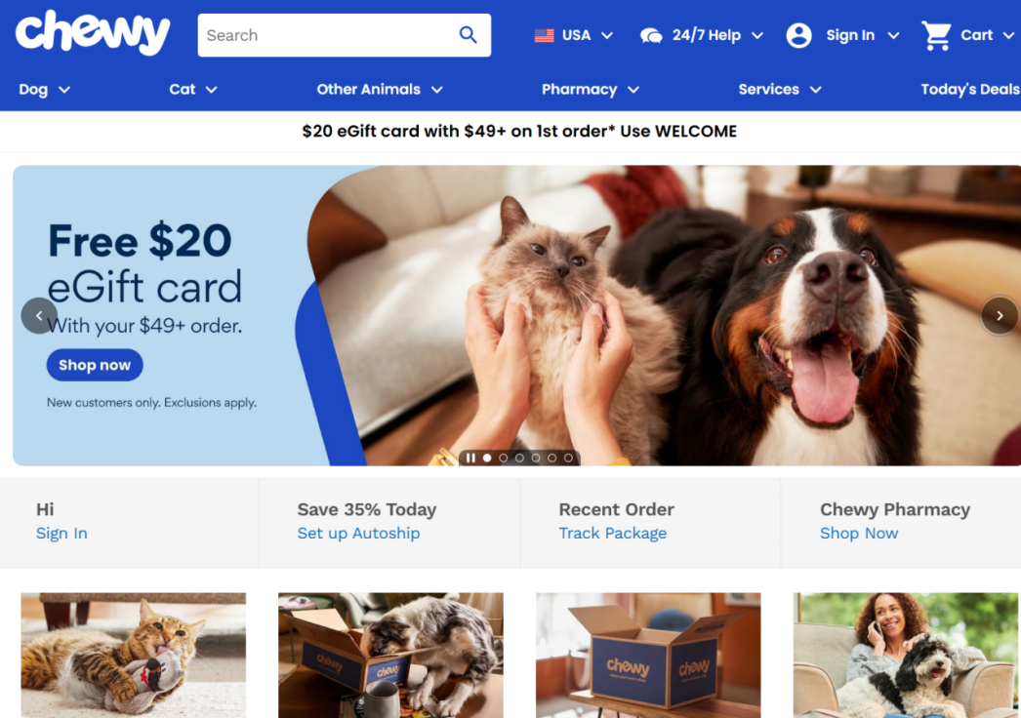Screen dimensions: 1021x718
Task: Click the Shop now banner button
Action: click(x=95, y=365)
